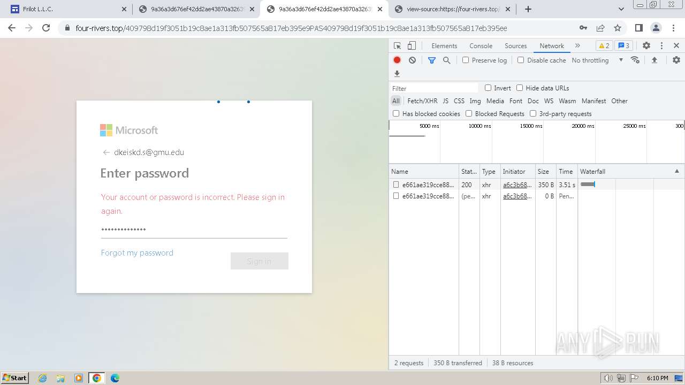Click into the password field
685x385 pixels.
coord(194,230)
